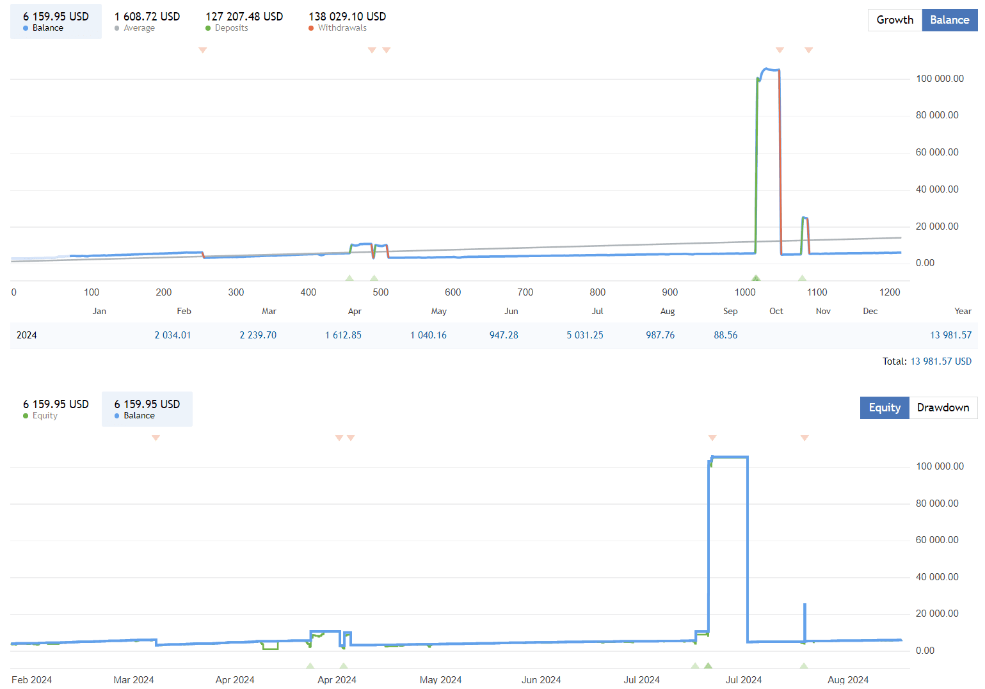Toggle the Withdrawals series using its legend label
The width and height of the screenshot is (985, 689).
(344, 28)
